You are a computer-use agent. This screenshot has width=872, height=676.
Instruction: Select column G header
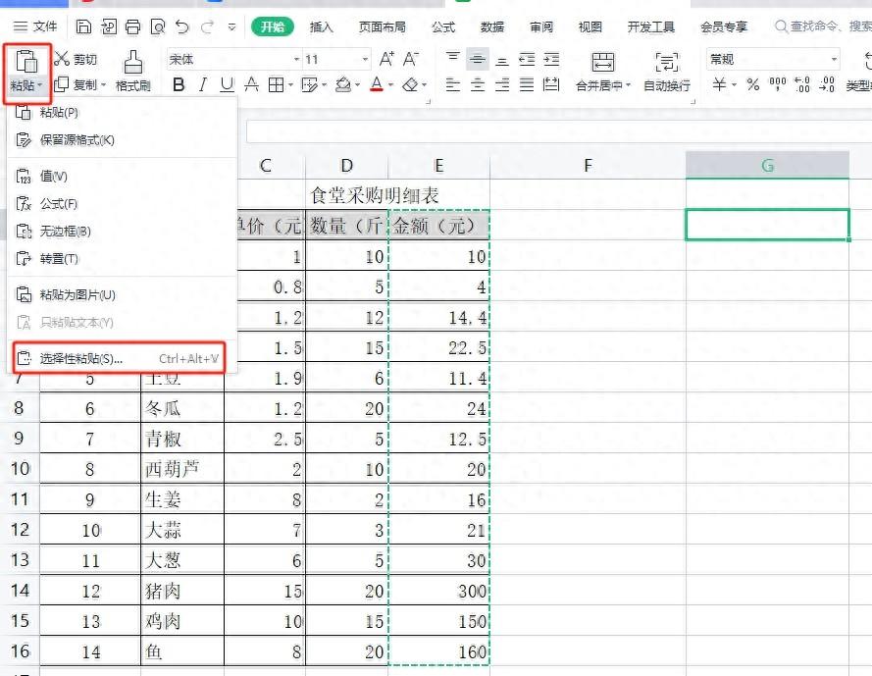767,165
